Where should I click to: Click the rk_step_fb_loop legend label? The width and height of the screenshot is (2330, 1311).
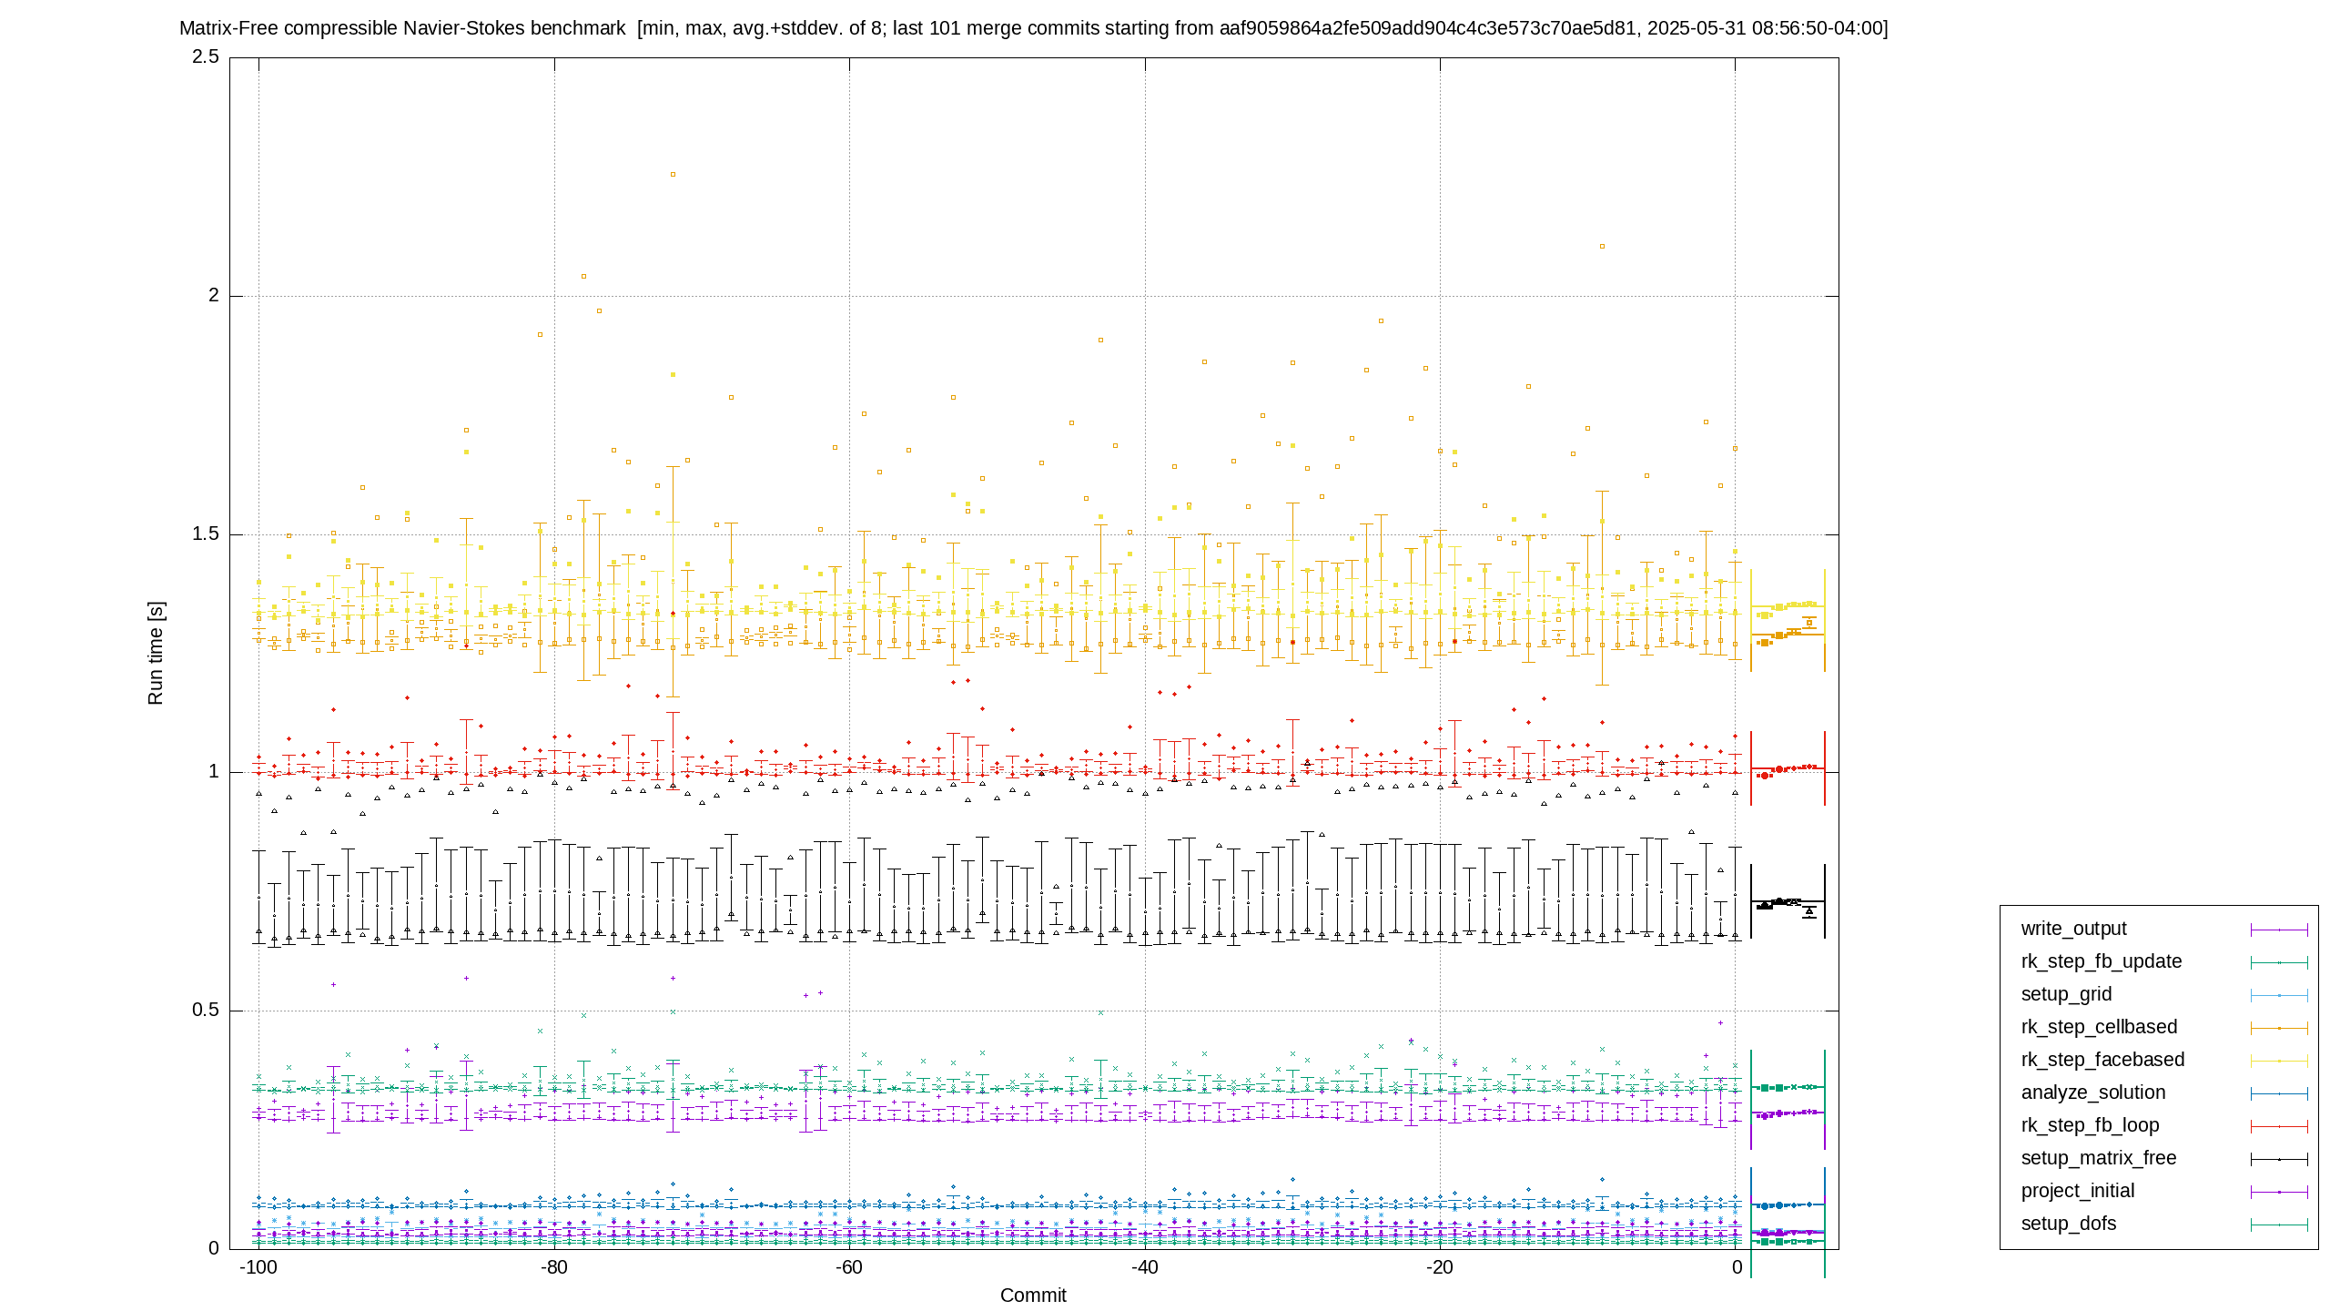point(2090,1125)
